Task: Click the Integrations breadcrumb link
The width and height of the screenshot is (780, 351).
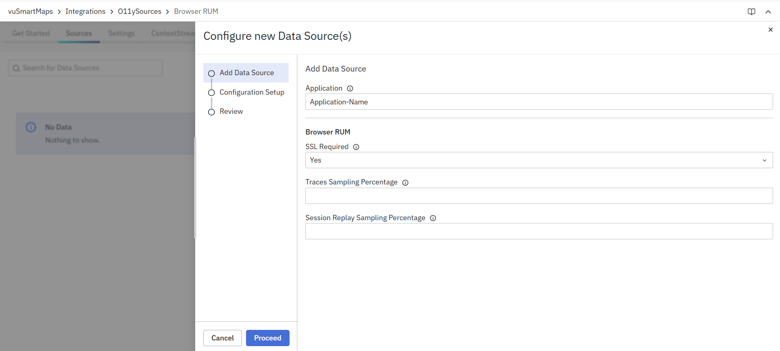Action: click(85, 11)
